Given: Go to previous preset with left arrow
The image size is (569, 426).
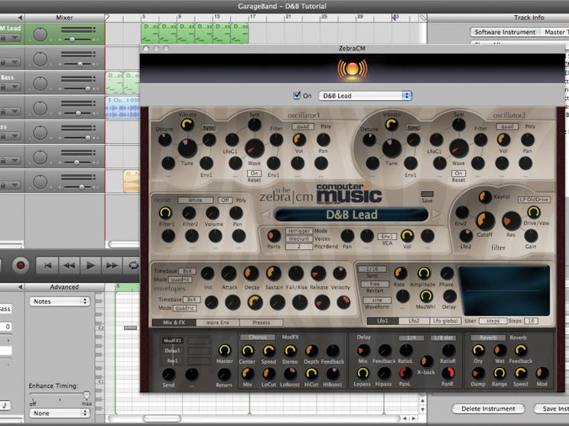Looking at the screenshot, I should point(266,214).
